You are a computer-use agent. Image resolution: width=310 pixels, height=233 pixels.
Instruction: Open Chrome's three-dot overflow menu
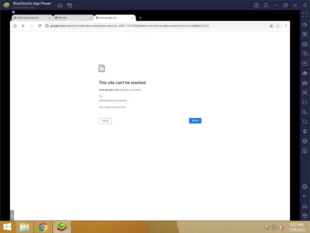tap(286, 26)
